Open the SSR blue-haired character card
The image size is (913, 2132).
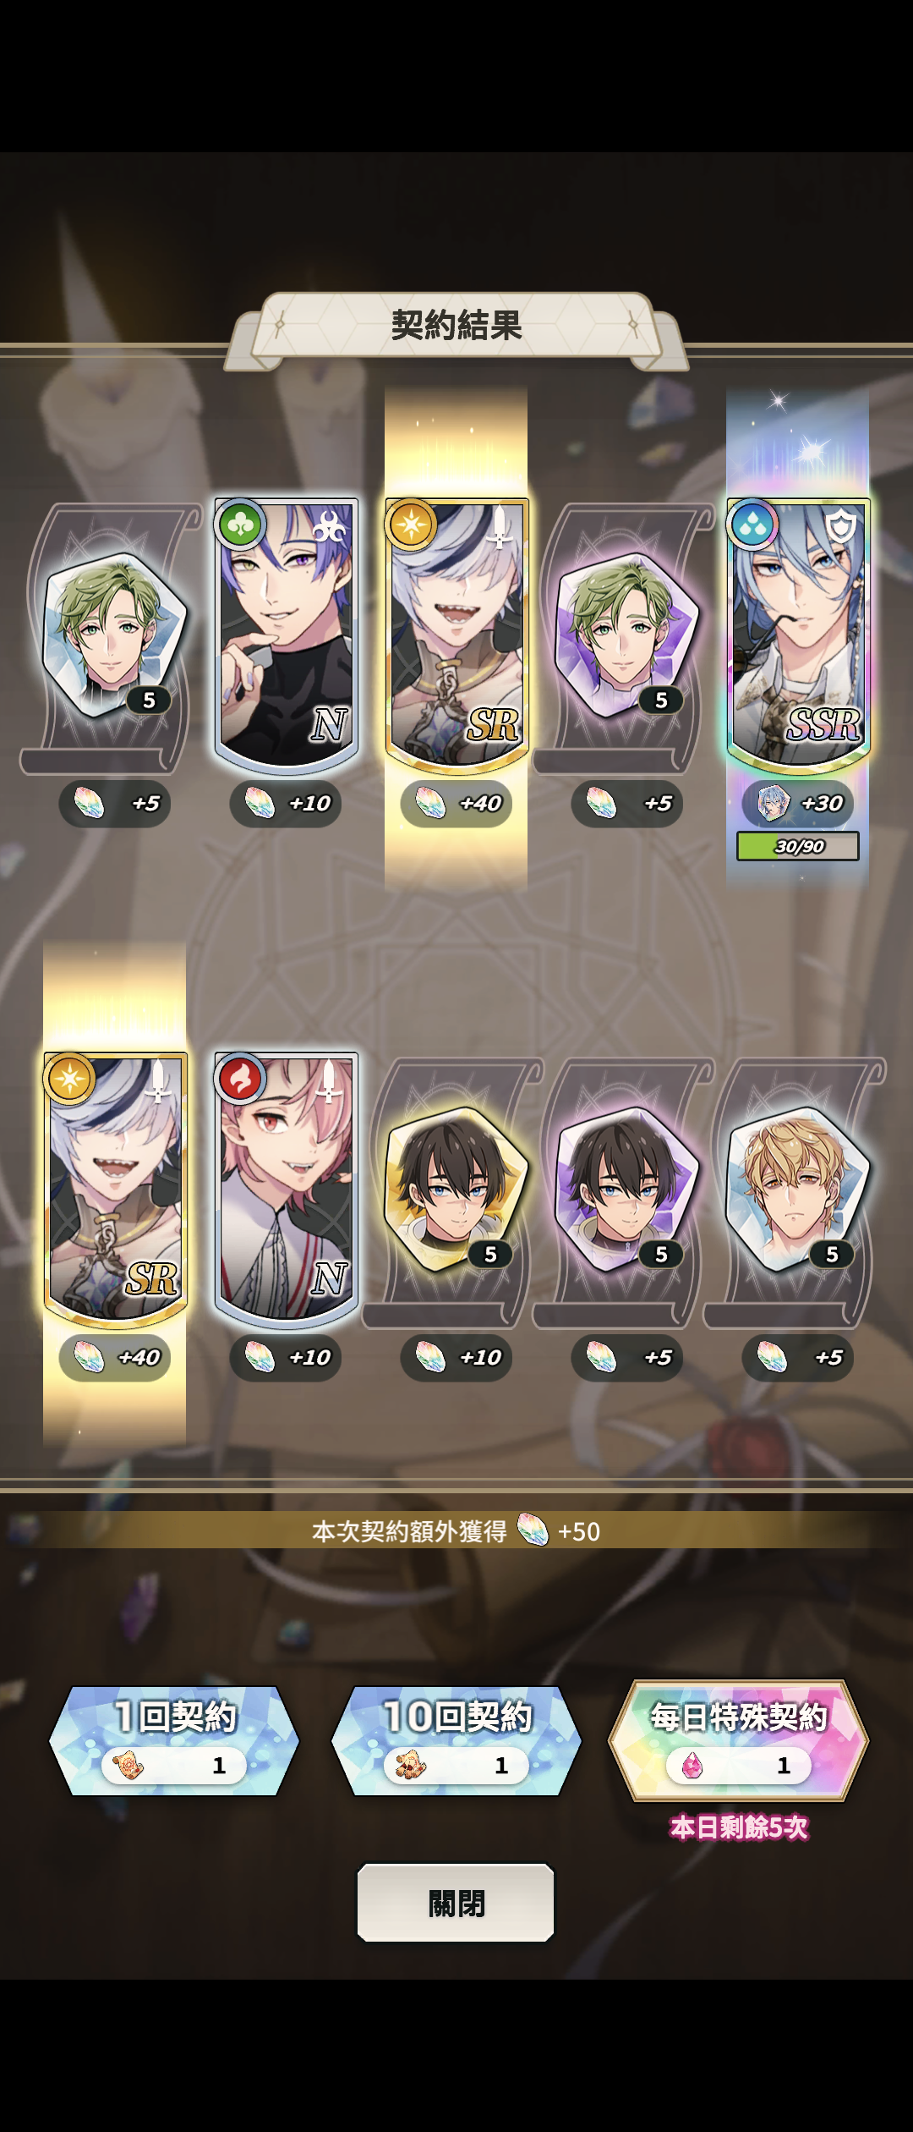click(798, 635)
